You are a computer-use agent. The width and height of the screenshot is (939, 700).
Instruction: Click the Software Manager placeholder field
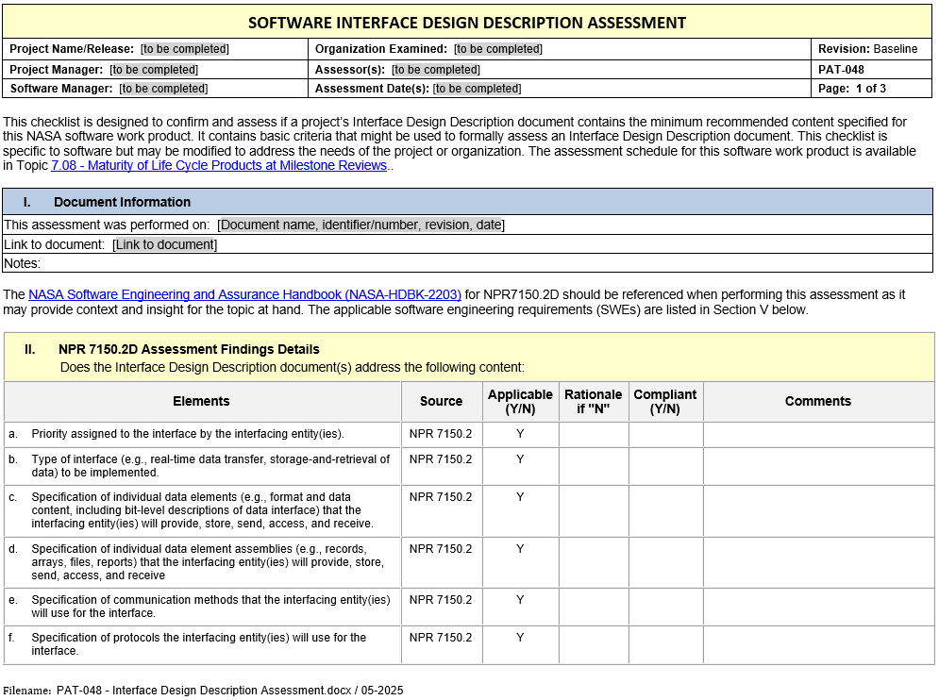pyautogui.click(x=163, y=89)
